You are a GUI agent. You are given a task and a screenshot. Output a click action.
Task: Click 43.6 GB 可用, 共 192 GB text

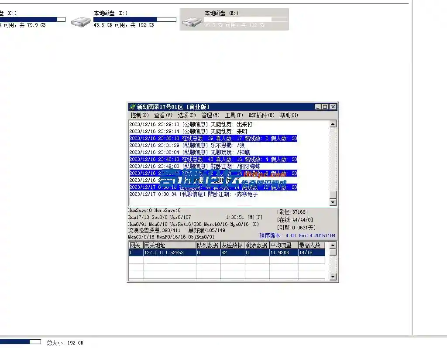(124, 25)
